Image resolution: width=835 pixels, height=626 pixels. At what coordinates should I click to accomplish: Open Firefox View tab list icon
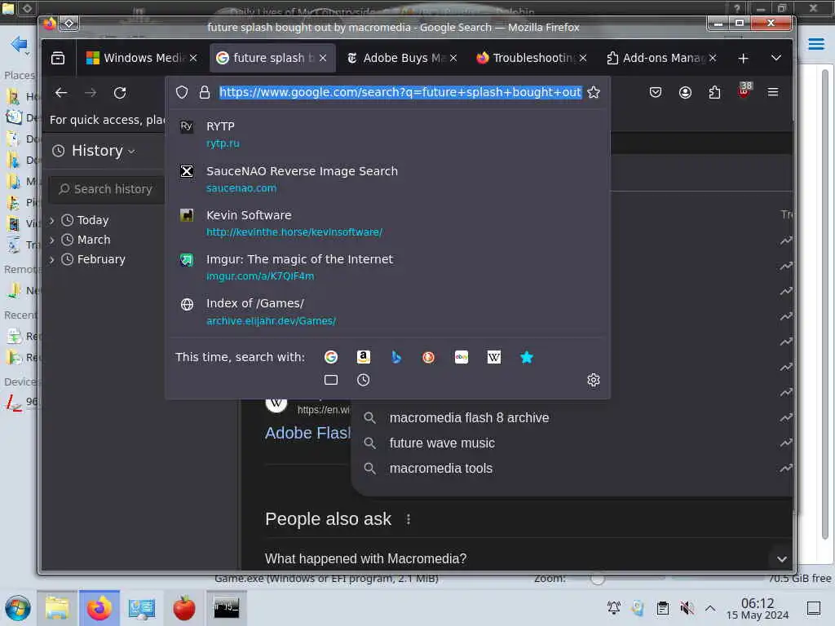(58, 58)
